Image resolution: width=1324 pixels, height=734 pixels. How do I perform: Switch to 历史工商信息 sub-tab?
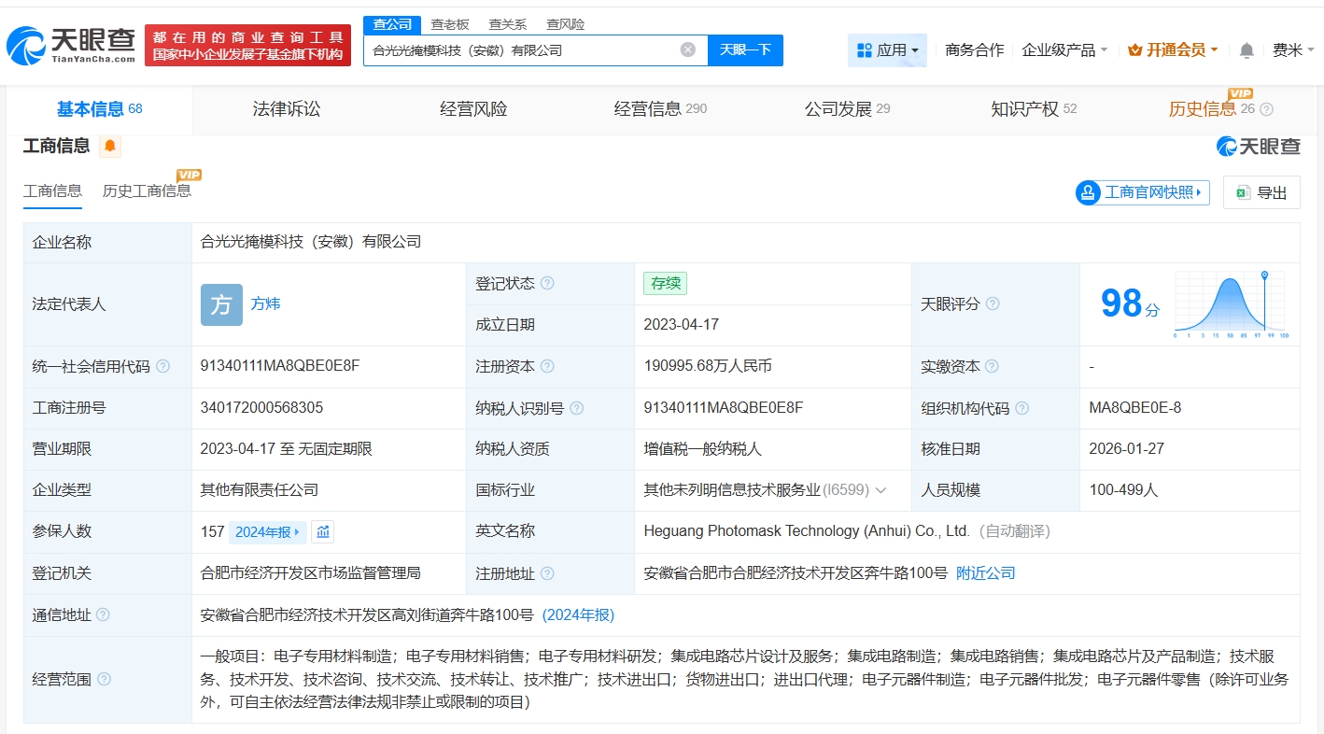pos(147,191)
